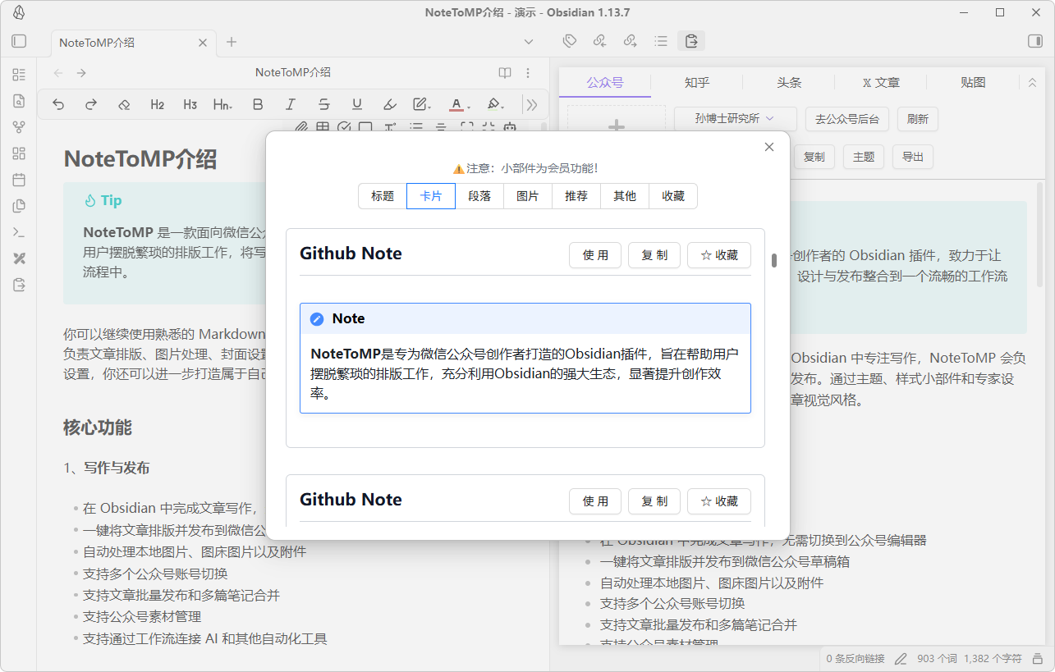Toggle the right sidebar panel
This screenshot has width=1055, height=672.
pyautogui.click(x=1034, y=41)
